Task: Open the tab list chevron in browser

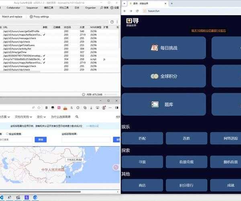Action: [x=125, y=3]
